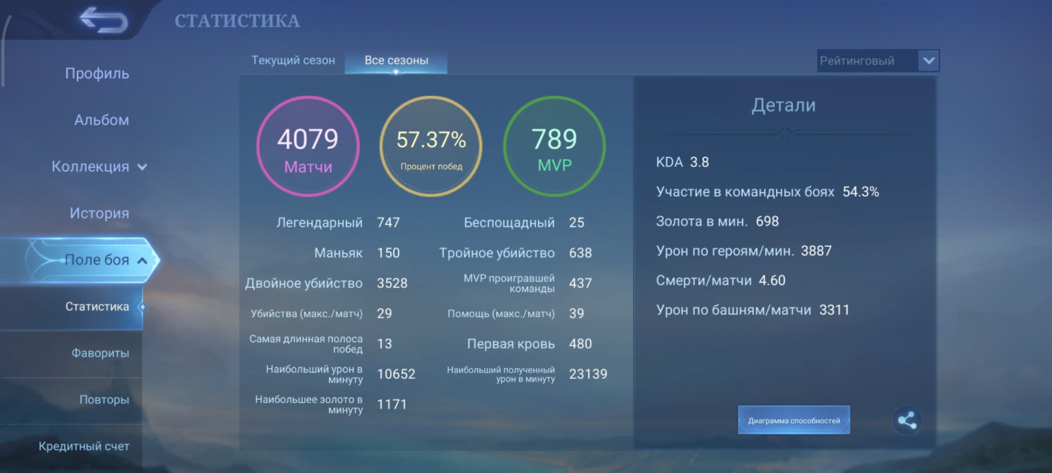Screen dimensions: 1052x473
Task: Click Двойное убийство value 3528
Action: [392, 283]
